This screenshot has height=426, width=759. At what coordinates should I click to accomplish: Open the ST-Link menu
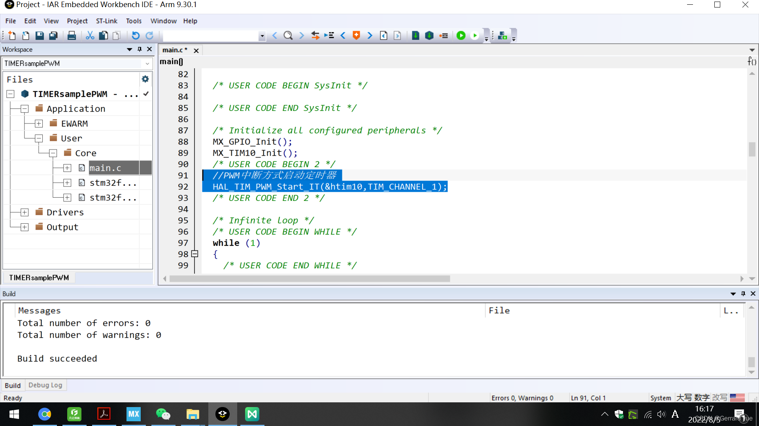(106, 21)
